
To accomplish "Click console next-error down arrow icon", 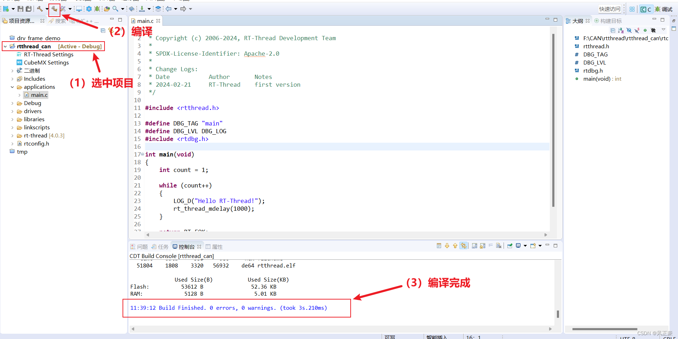I will point(447,246).
